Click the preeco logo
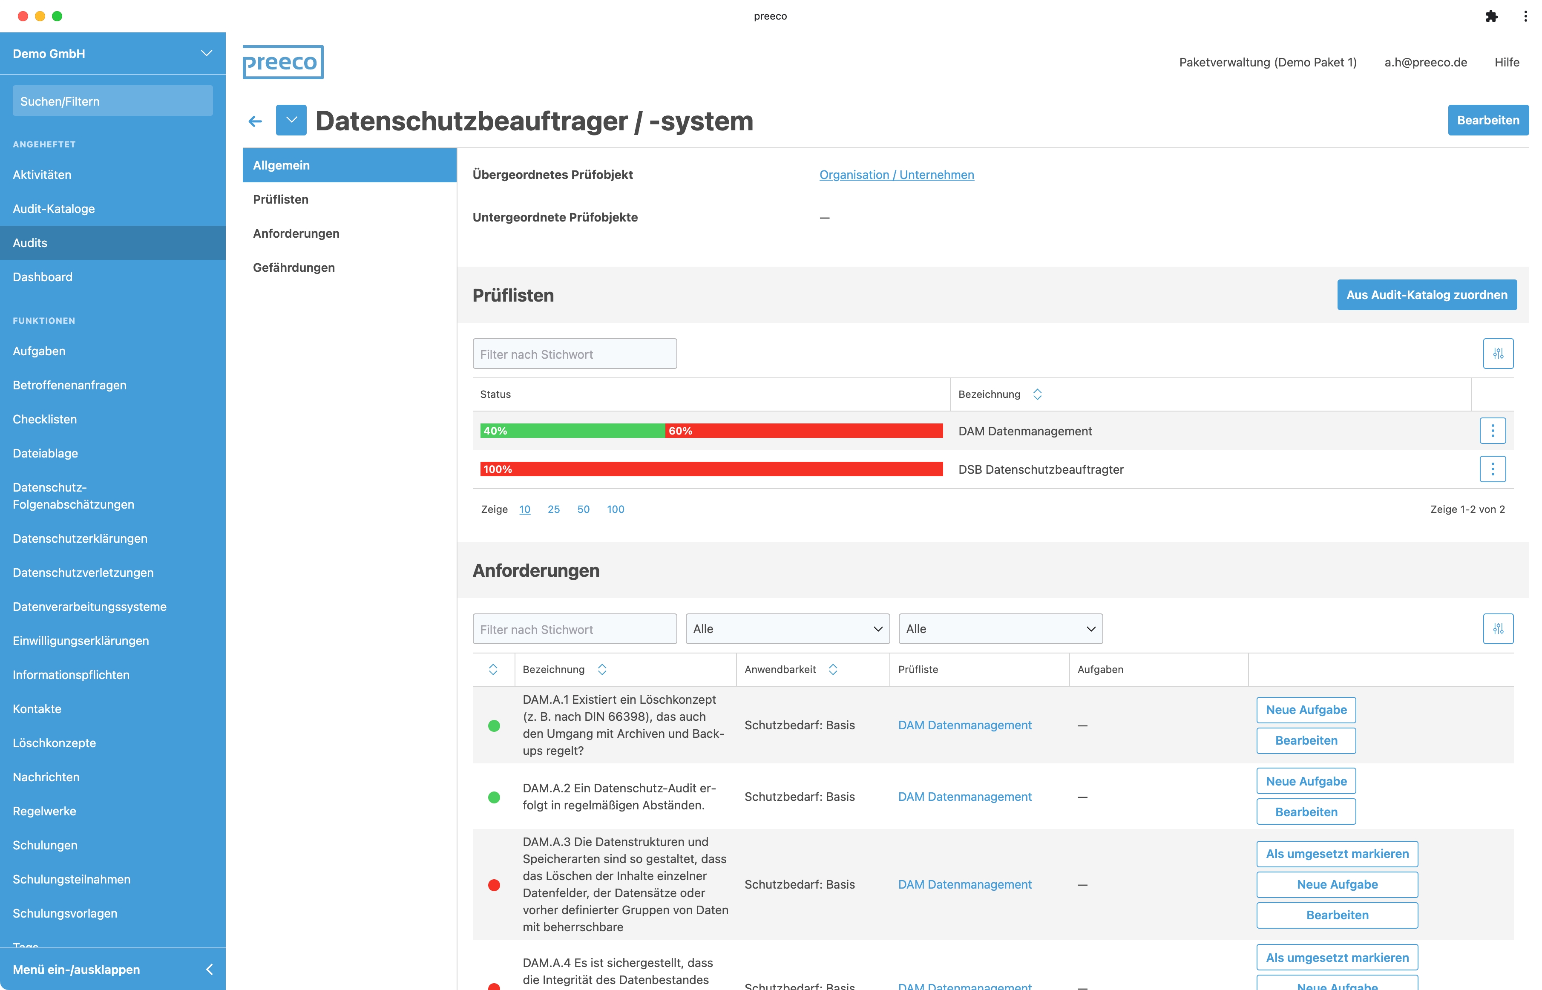 point(283,62)
